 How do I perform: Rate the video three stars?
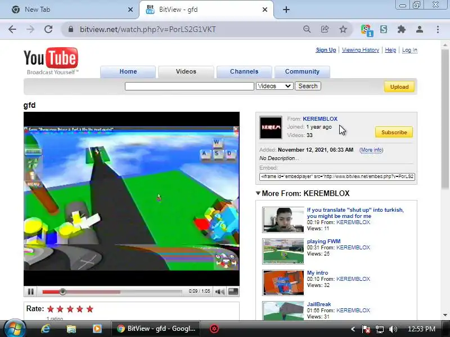pyautogui.click(x=70, y=309)
